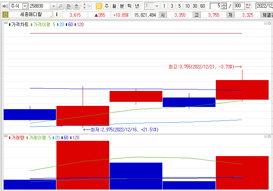
Task: Click the 최저 2,975 low annotation
Action: click(x=121, y=130)
